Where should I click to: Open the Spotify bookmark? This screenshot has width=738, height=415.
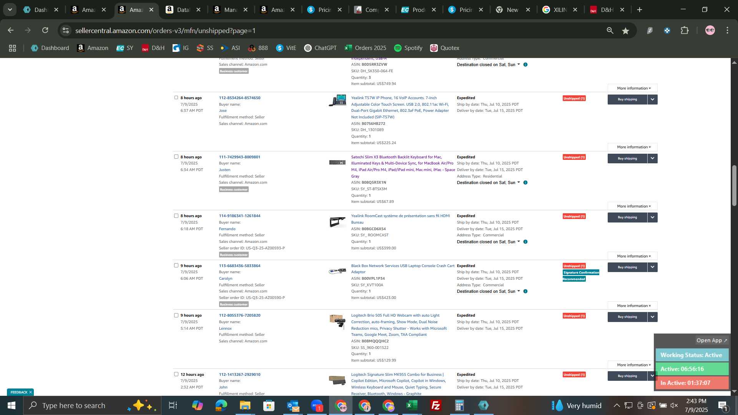coord(408,48)
